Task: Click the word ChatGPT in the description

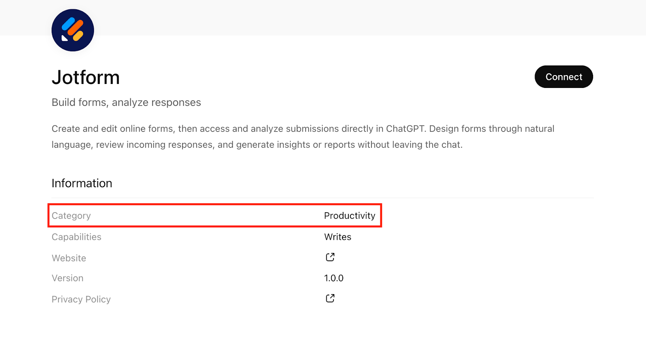Action: click(405, 129)
